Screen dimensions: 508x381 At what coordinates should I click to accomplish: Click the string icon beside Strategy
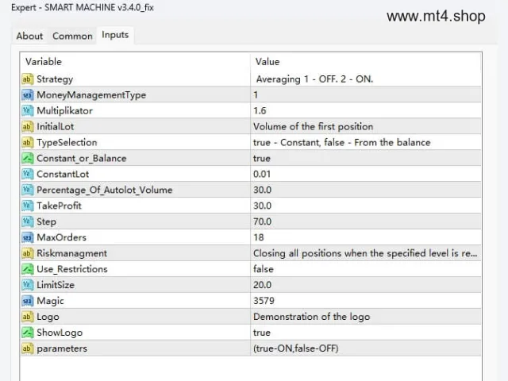click(x=28, y=79)
